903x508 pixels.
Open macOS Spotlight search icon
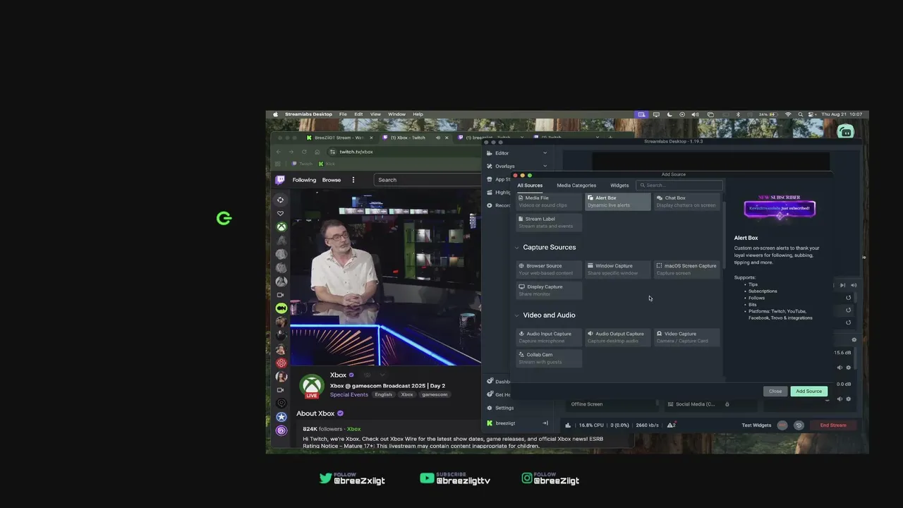click(x=801, y=114)
